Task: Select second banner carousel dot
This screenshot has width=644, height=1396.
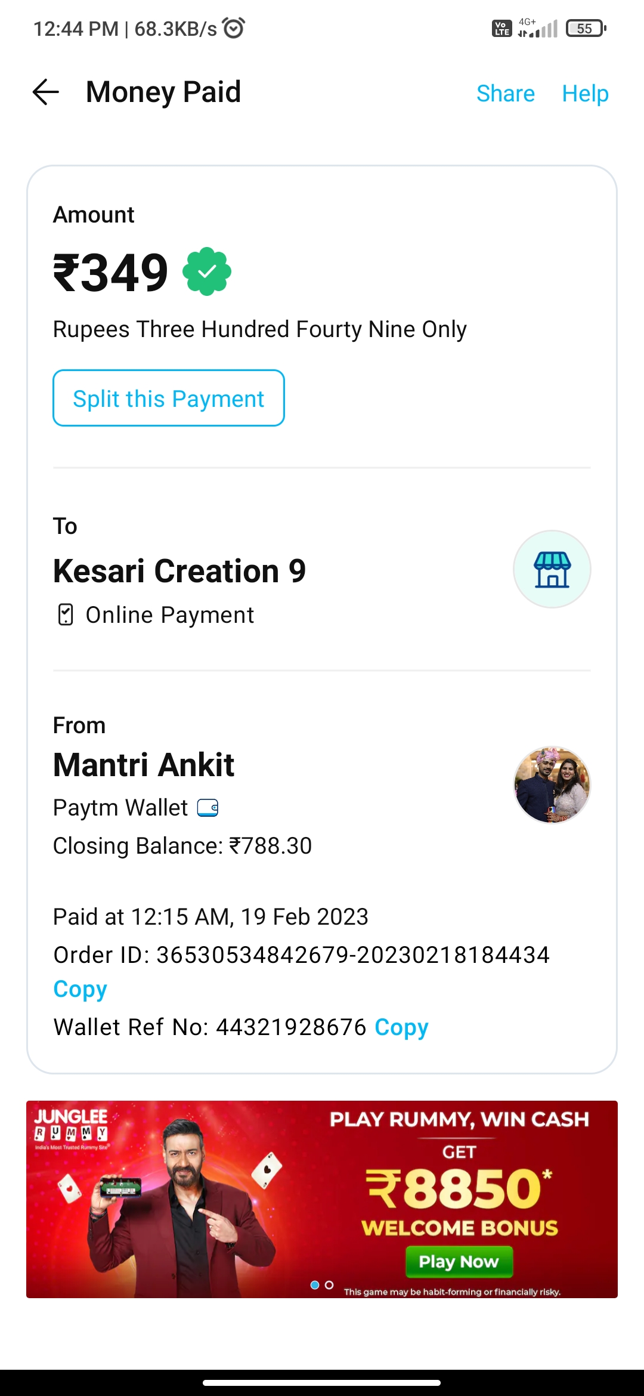Action: coord(329,1285)
